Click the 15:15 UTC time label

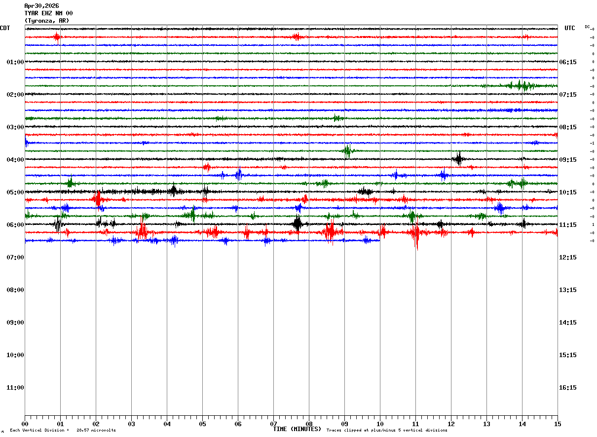click(568, 355)
